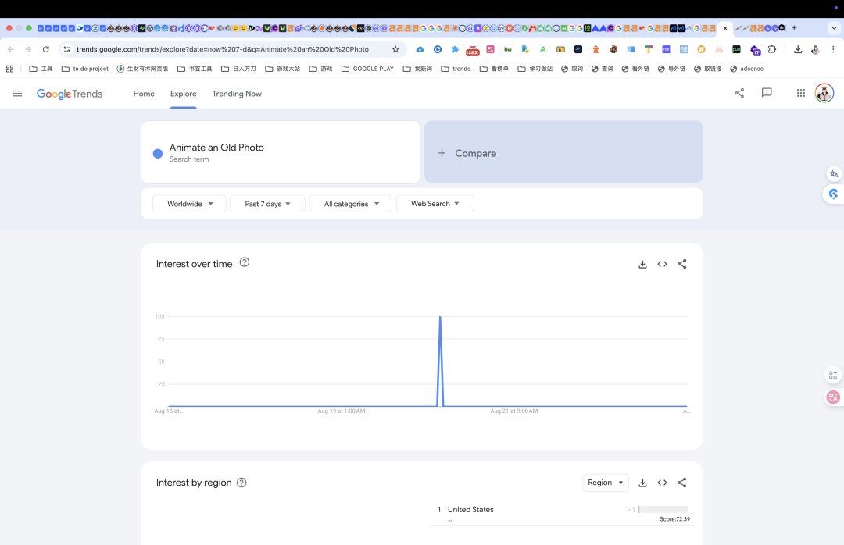Screen dimensions: 844x545
Task: Open the 工具 bookmark folder
Action: coord(41,69)
